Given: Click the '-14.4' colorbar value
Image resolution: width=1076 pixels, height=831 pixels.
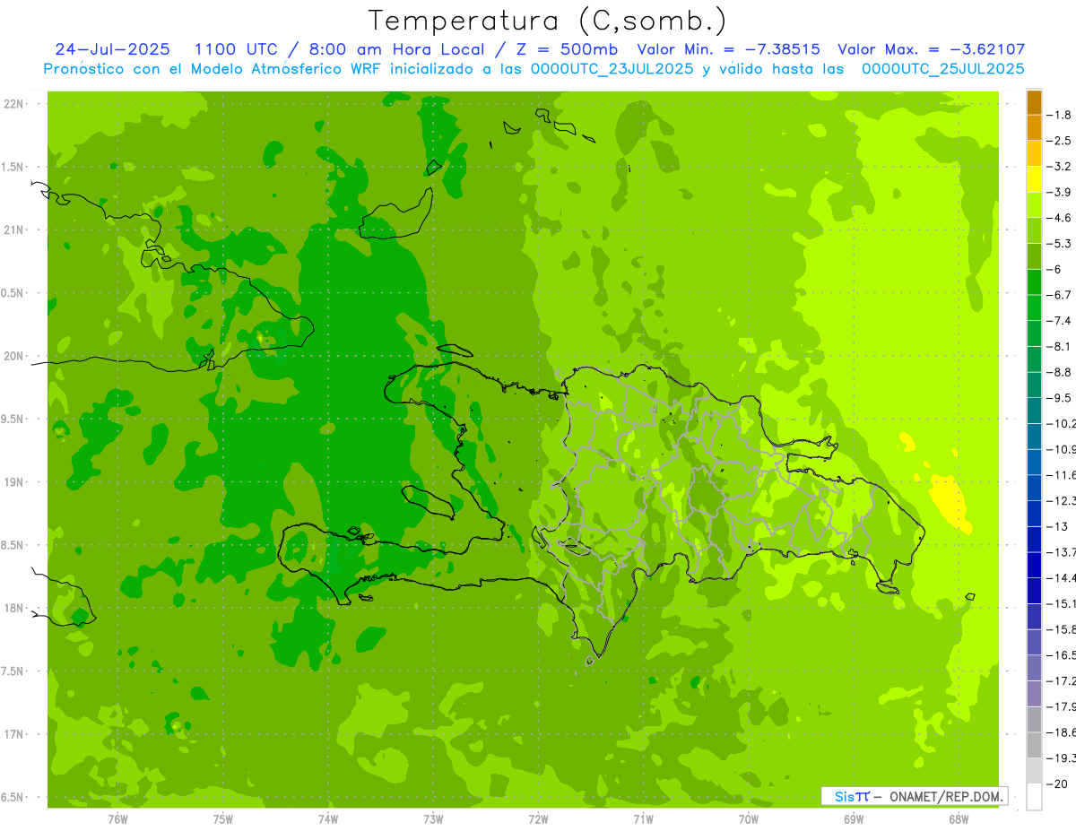Looking at the screenshot, I should (1062, 577).
